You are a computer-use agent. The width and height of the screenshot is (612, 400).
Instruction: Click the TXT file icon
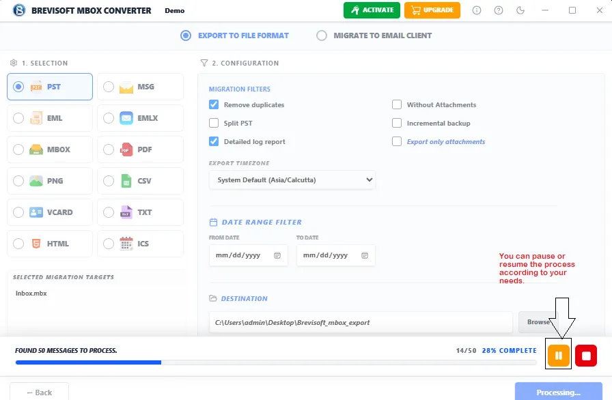126,212
